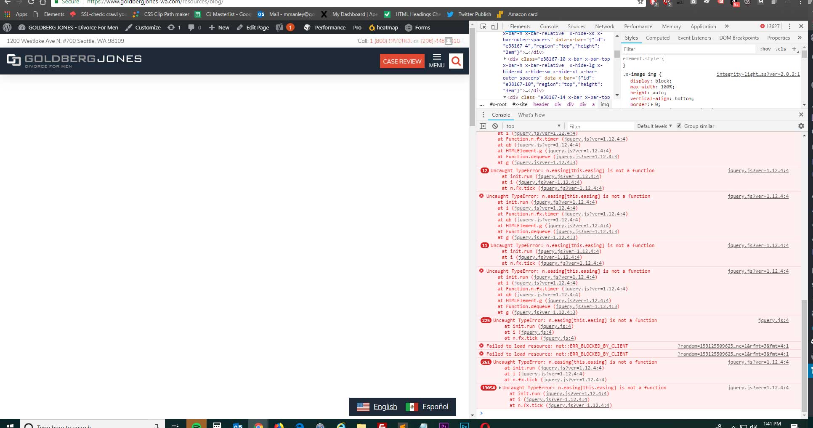Click the website search magnifier icon
This screenshot has width=813, height=428.
pos(456,61)
